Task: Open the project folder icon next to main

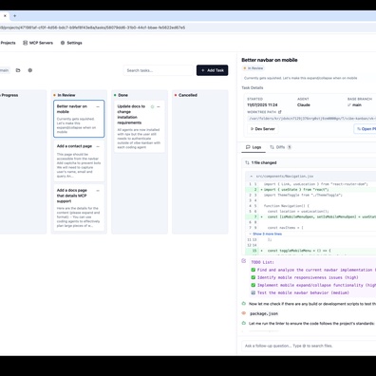Action: pyautogui.click(x=18, y=70)
